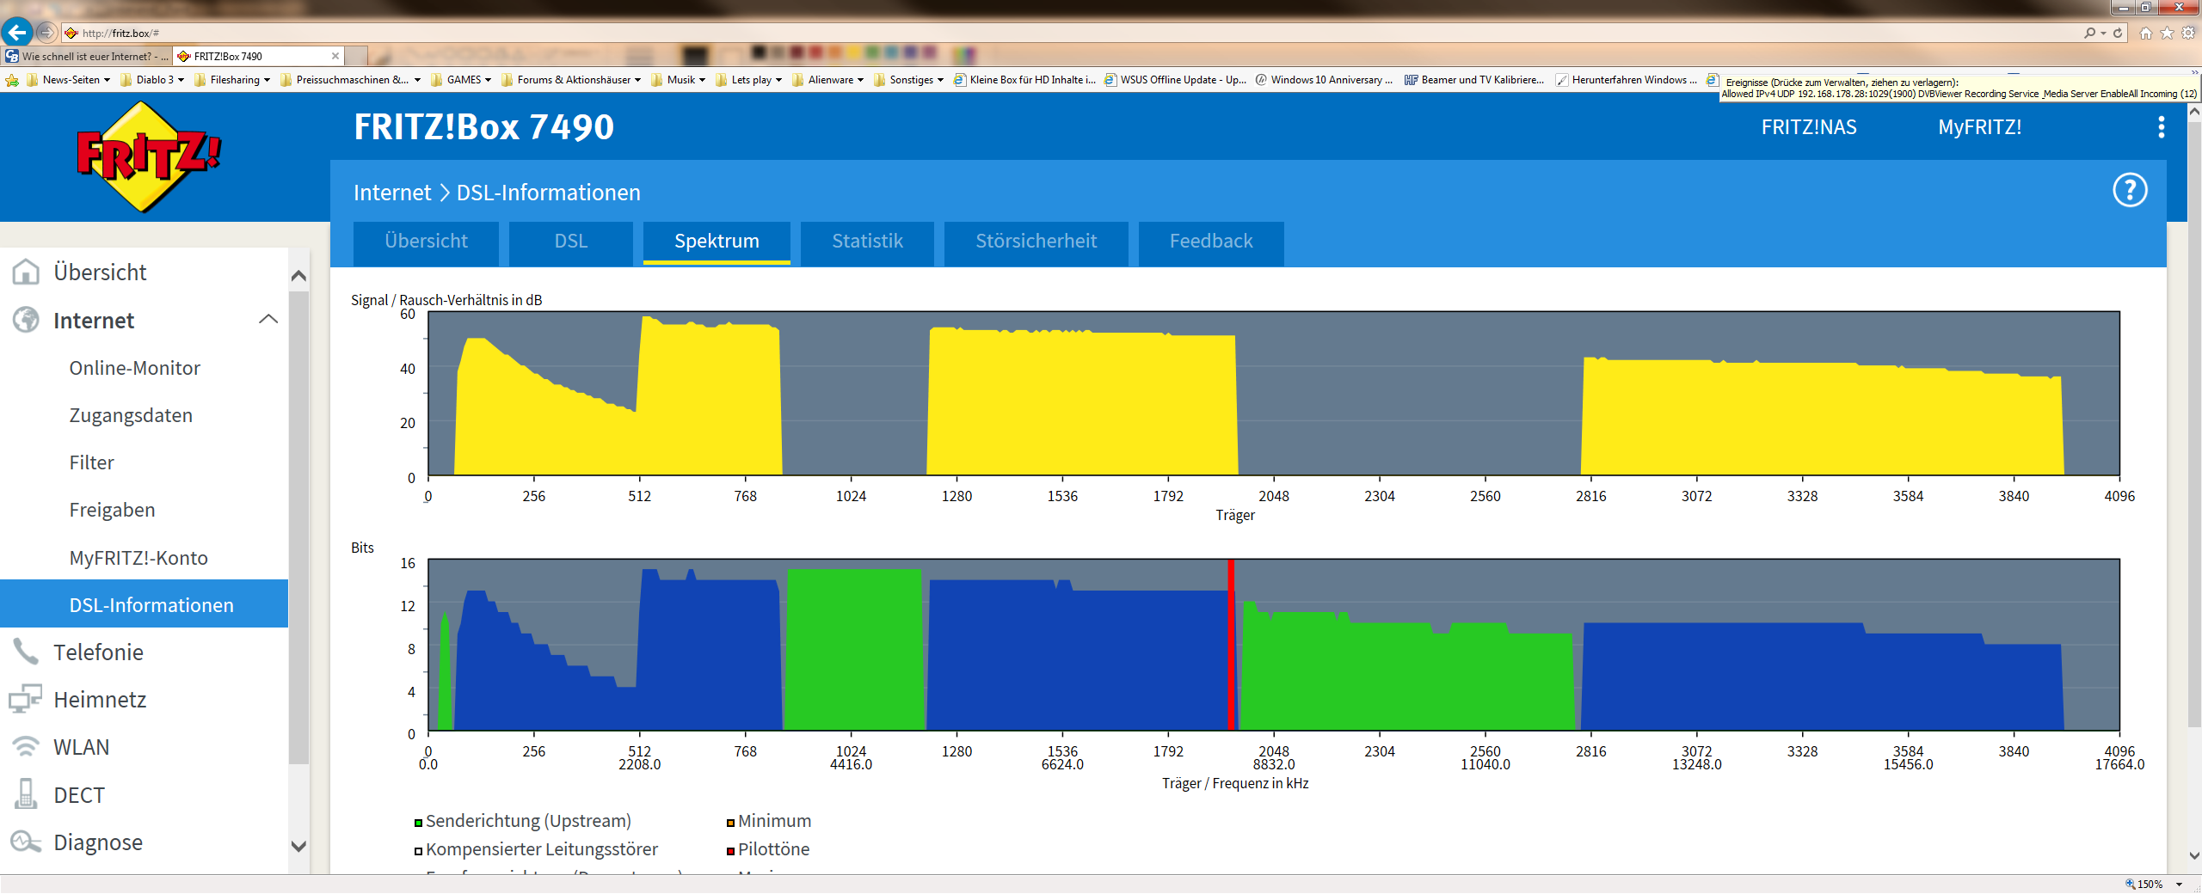
Task: Open the three-dot menu in the FRITZ!Box header
Action: [2161, 127]
